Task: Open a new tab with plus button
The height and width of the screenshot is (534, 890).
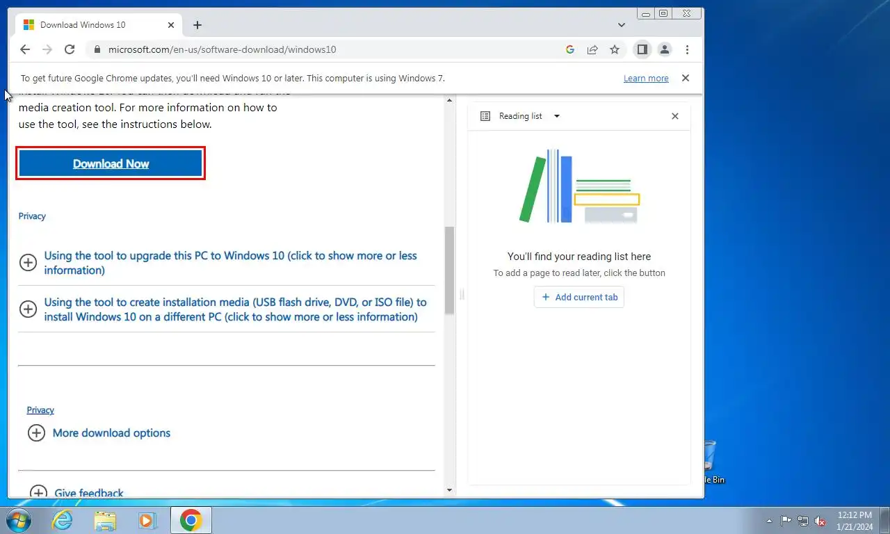Action: point(197,25)
